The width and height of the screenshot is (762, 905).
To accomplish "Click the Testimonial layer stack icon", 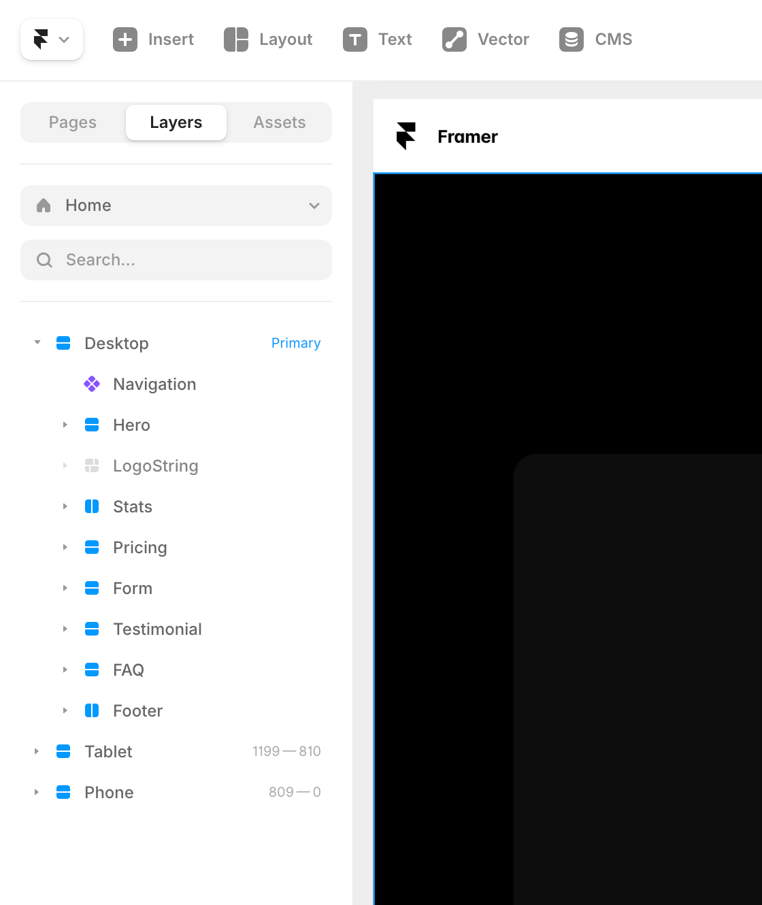I will (x=92, y=629).
